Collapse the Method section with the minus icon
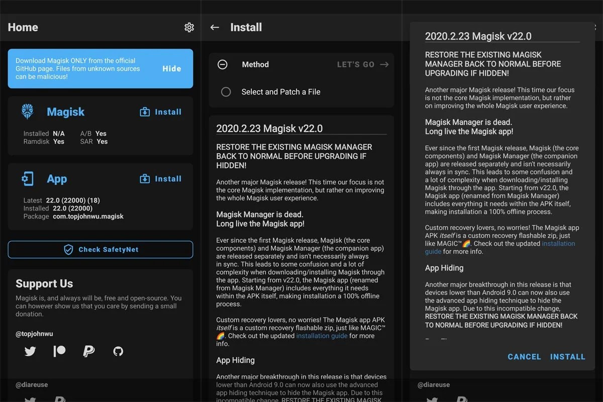This screenshot has width=603, height=402. 222,64
